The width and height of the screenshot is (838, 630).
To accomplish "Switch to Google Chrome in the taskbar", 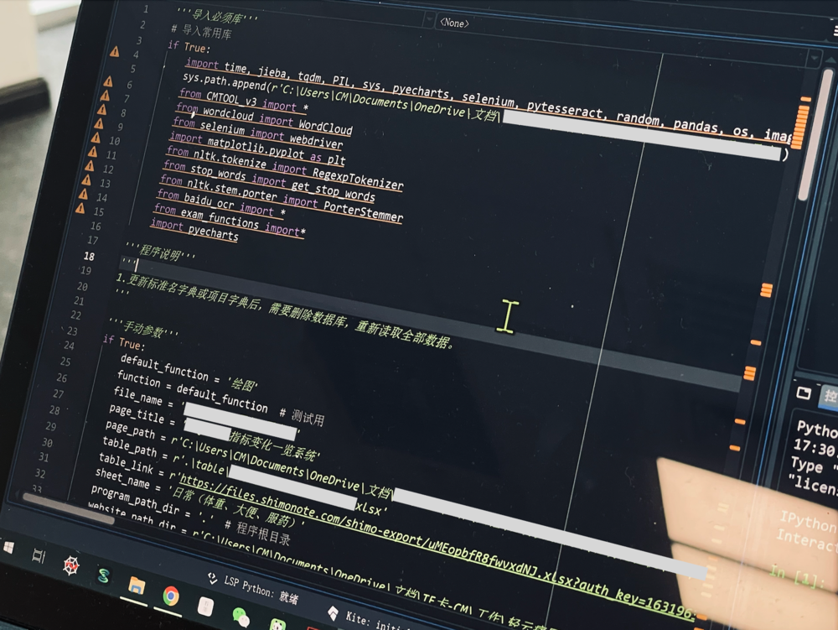I will [x=170, y=596].
